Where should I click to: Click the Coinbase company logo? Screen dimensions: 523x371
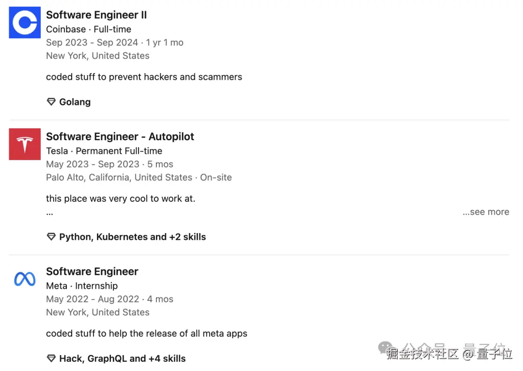pyautogui.click(x=25, y=22)
